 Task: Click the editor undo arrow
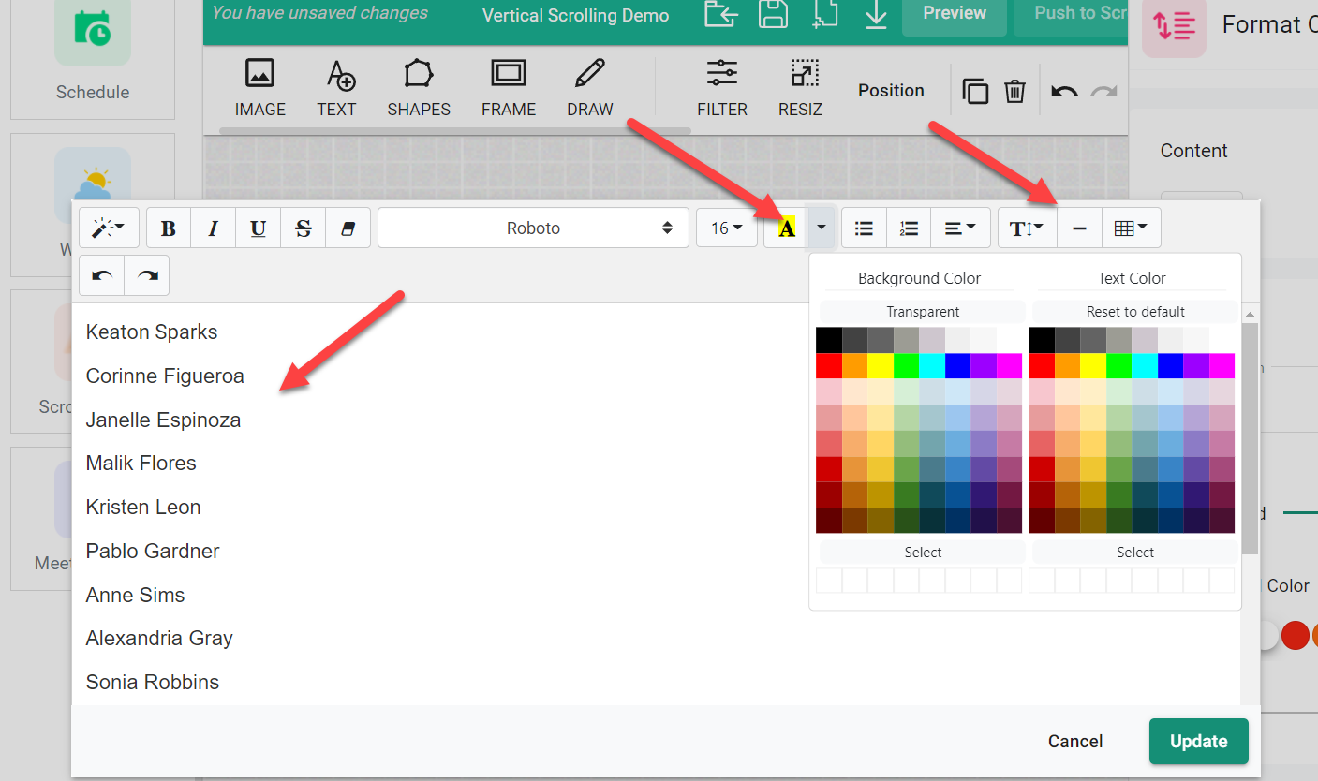click(102, 276)
